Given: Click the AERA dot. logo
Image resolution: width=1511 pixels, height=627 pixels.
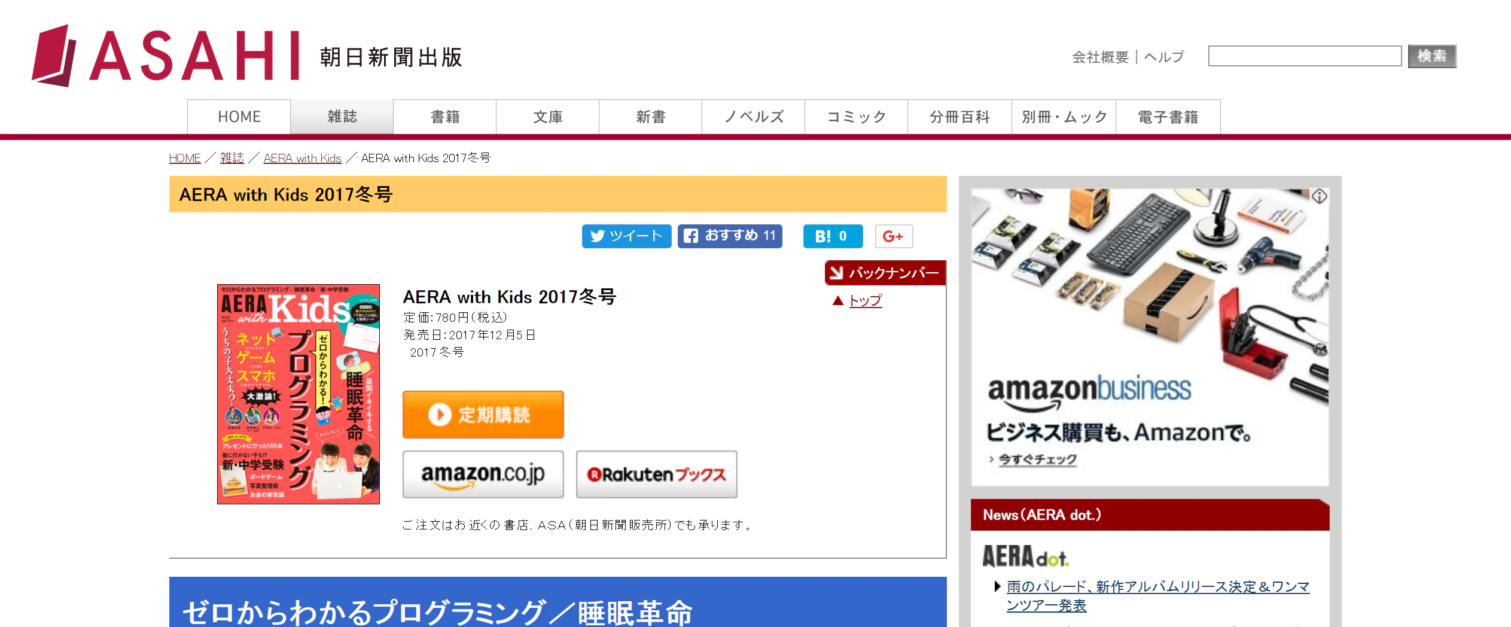Looking at the screenshot, I should tap(1025, 556).
